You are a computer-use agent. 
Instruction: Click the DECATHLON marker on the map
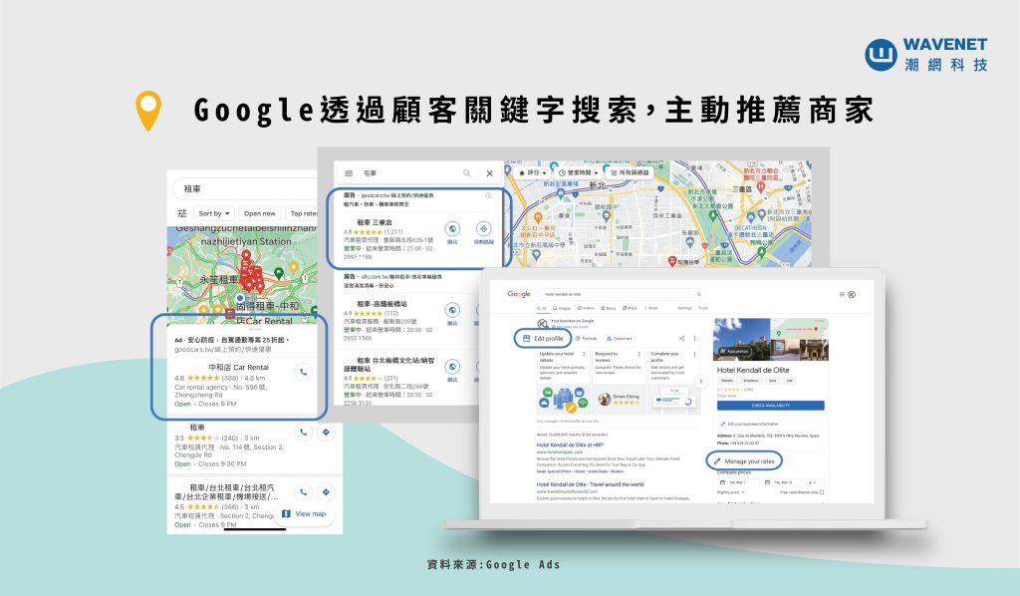tap(752, 217)
